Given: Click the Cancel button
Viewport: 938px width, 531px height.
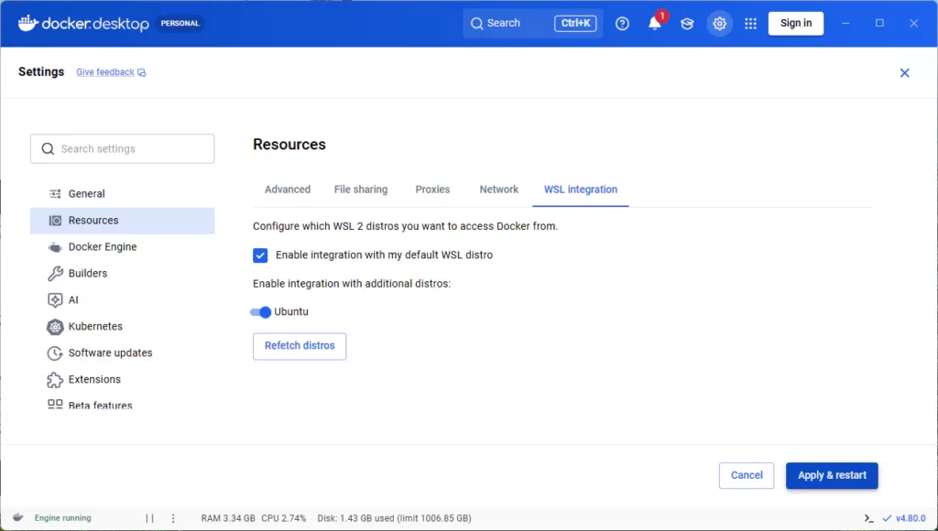Looking at the screenshot, I should (747, 475).
